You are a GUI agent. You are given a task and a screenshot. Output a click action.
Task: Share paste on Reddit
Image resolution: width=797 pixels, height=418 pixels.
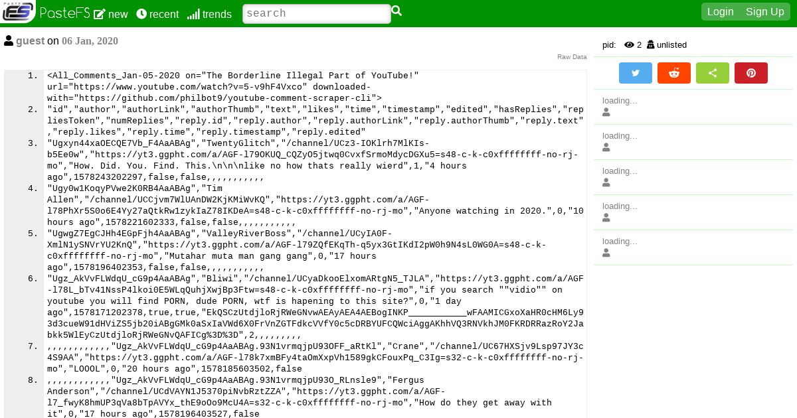tap(674, 73)
